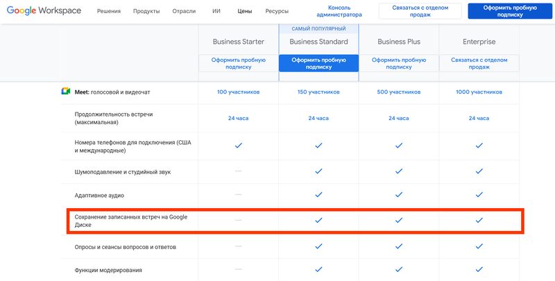
Task: Click 24 часа in Business Standard column
Action: pos(318,118)
